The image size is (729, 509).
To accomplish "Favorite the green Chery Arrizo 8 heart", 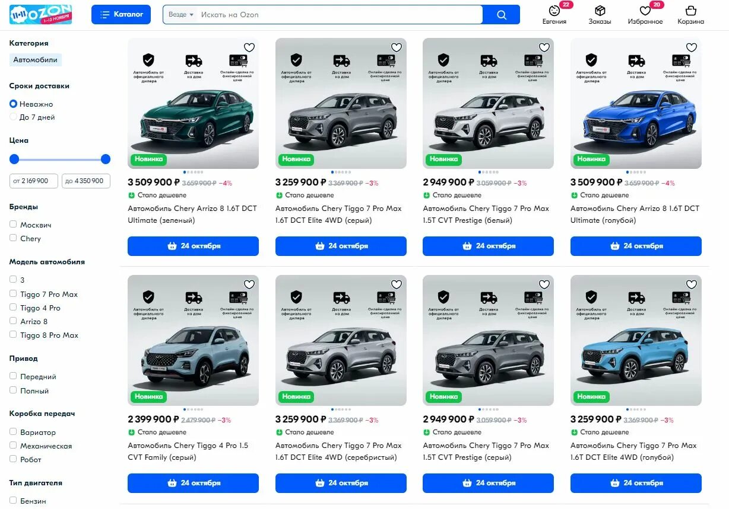I will pyautogui.click(x=249, y=48).
